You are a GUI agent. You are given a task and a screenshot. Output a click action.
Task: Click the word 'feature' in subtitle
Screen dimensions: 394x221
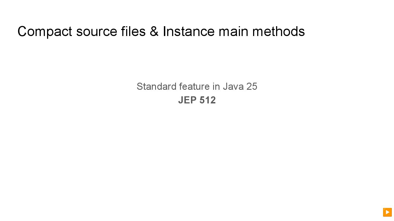point(194,86)
